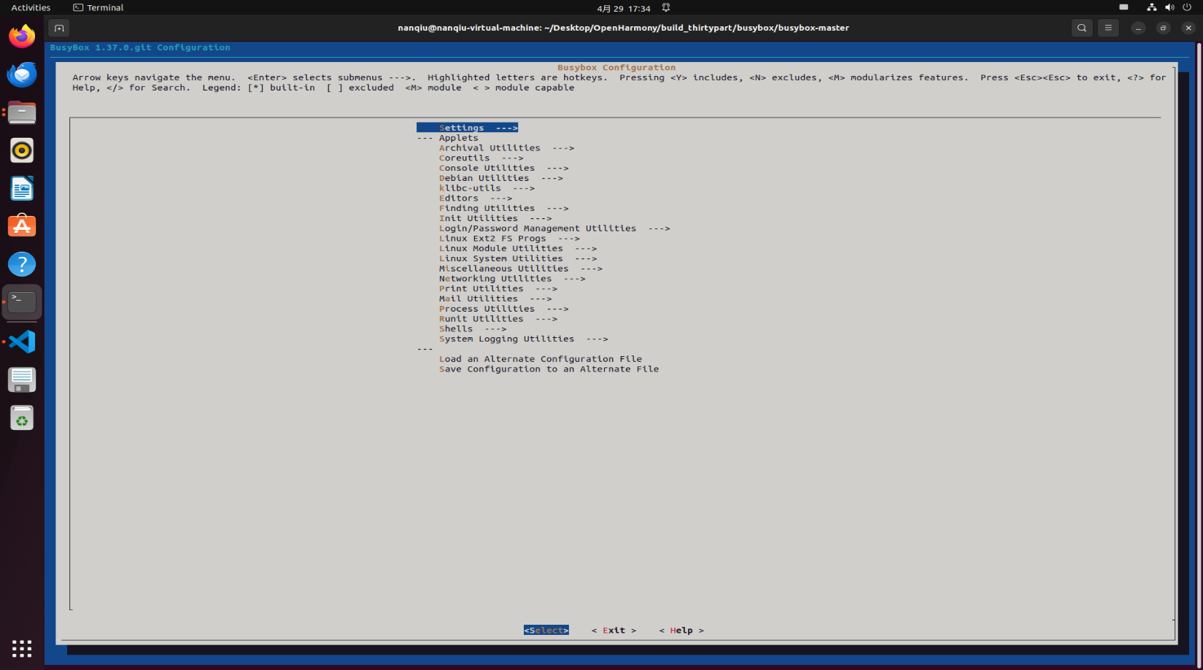Open klibc-utils submenu
The image size is (1203, 670).
(x=487, y=188)
